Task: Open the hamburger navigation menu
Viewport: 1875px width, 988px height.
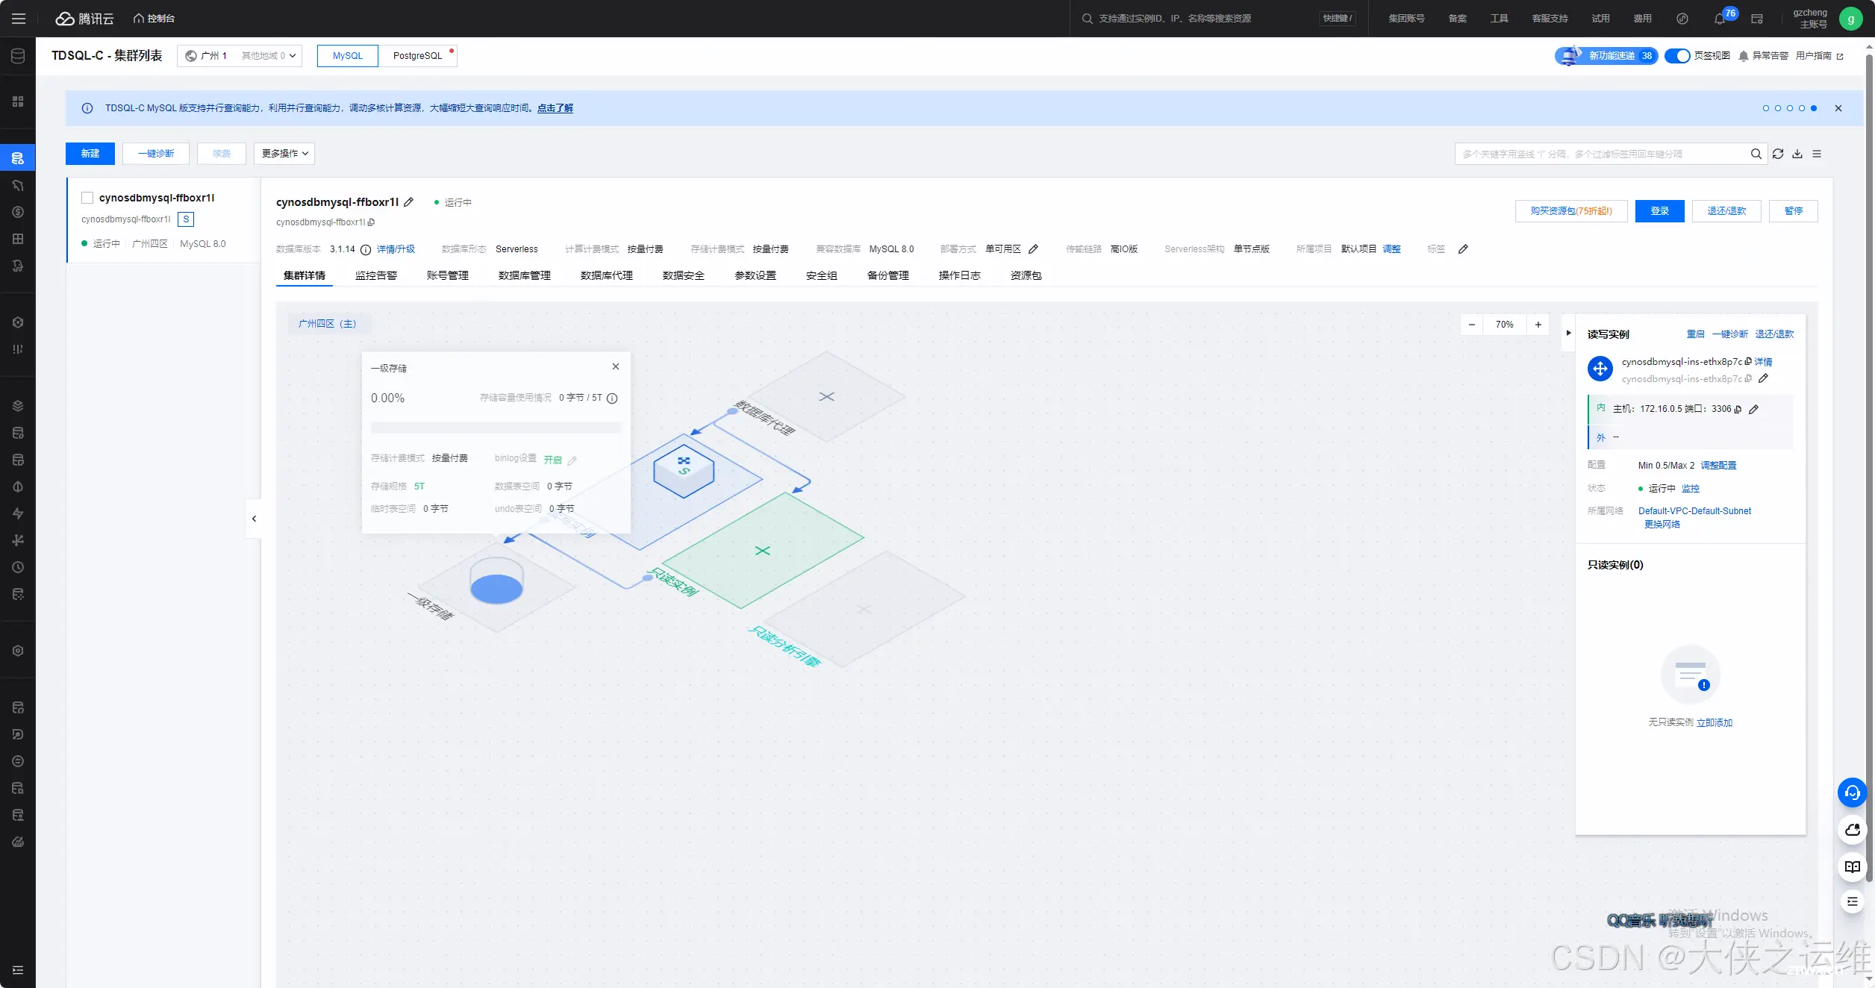Action: [x=18, y=19]
